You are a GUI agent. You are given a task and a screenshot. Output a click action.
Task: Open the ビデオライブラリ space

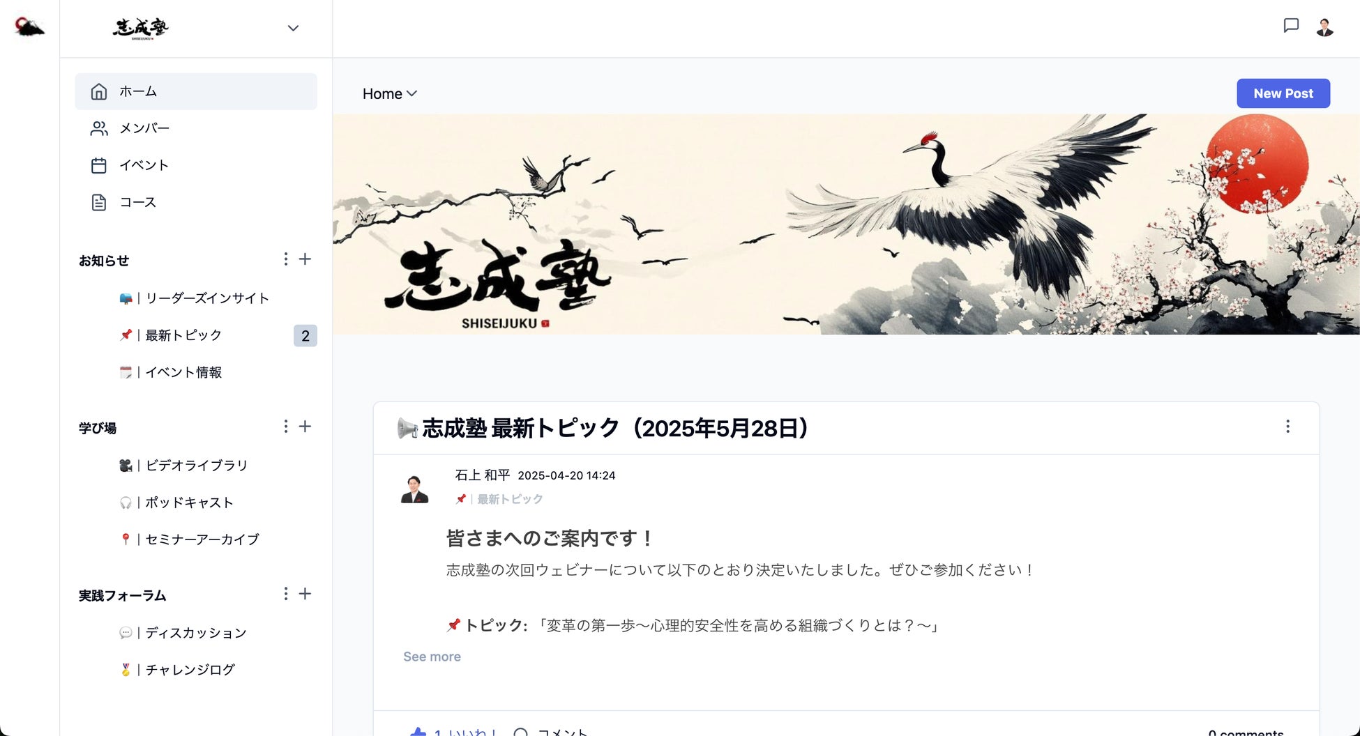[196, 465]
